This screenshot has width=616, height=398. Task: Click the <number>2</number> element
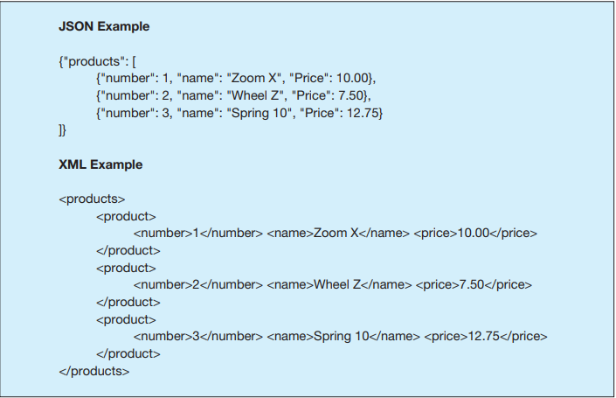click(x=198, y=285)
